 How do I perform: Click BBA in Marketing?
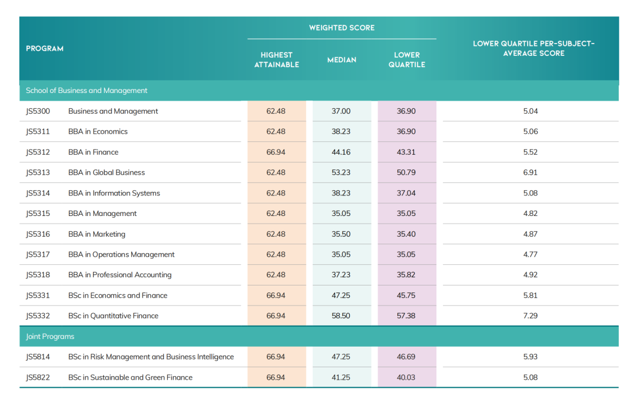click(x=97, y=234)
